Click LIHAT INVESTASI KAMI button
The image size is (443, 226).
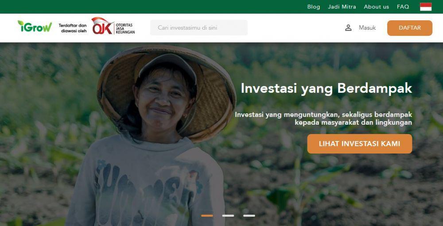(x=359, y=144)
